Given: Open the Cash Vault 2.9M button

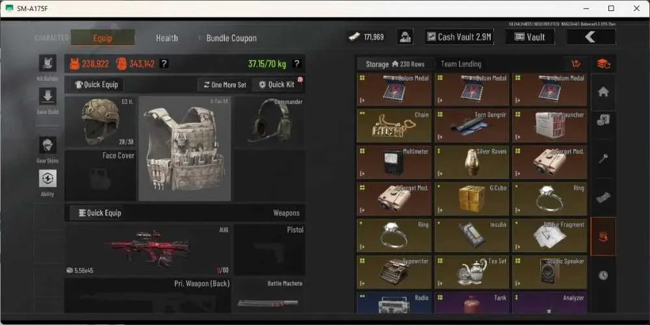Looking at the screenshot, I should 459,37.
